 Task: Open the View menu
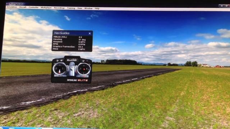coord(80,8)
